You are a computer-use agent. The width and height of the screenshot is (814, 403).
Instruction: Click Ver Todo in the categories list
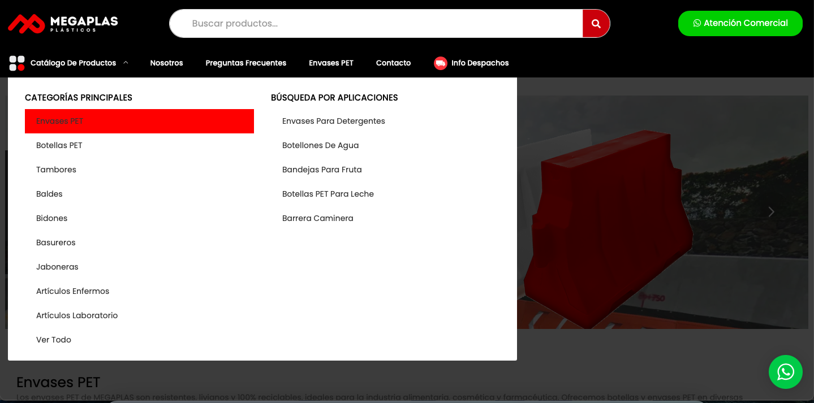click(139, 340)
